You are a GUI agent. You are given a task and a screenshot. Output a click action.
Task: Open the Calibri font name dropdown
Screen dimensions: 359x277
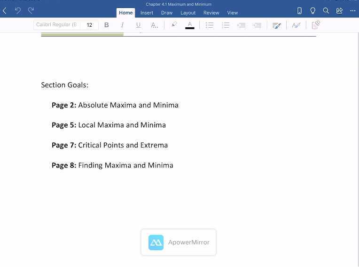56,25
